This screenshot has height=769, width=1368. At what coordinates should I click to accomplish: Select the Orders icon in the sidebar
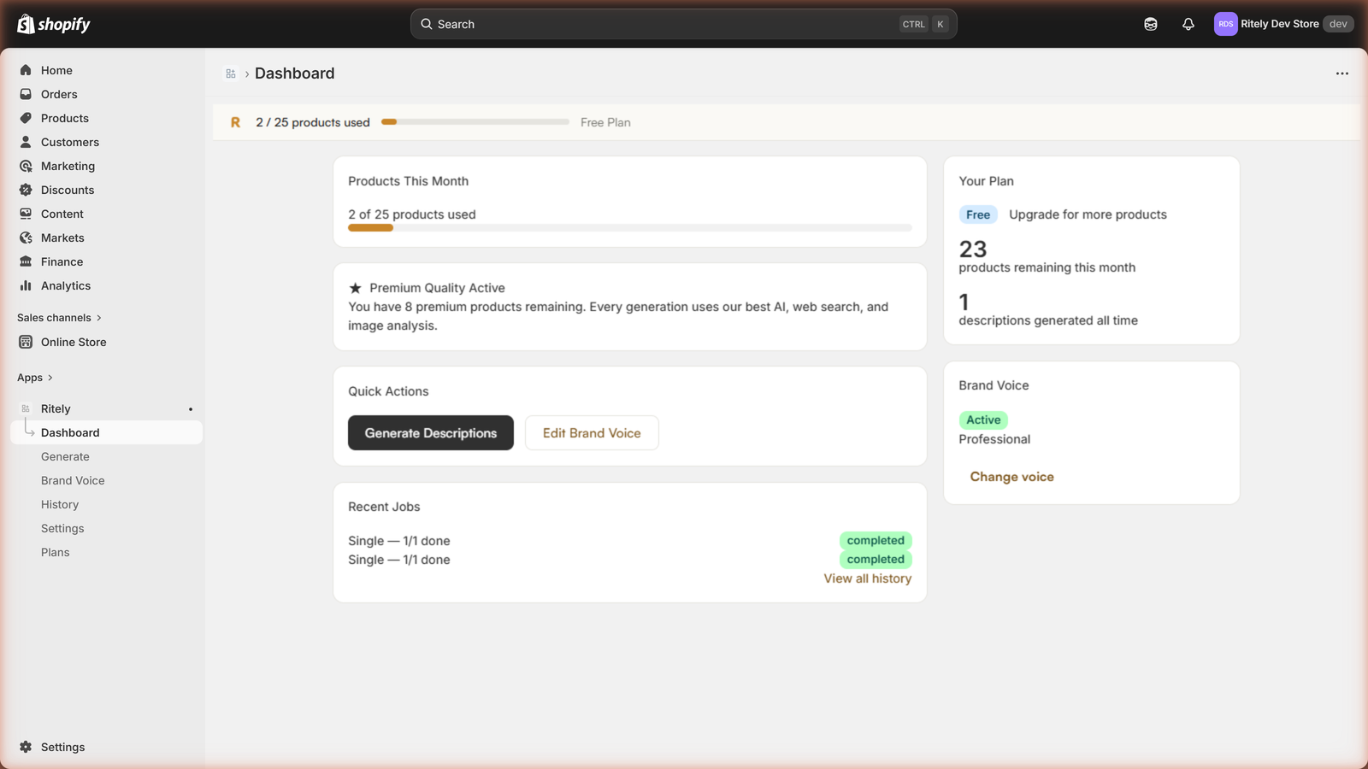tap(27, 94)
